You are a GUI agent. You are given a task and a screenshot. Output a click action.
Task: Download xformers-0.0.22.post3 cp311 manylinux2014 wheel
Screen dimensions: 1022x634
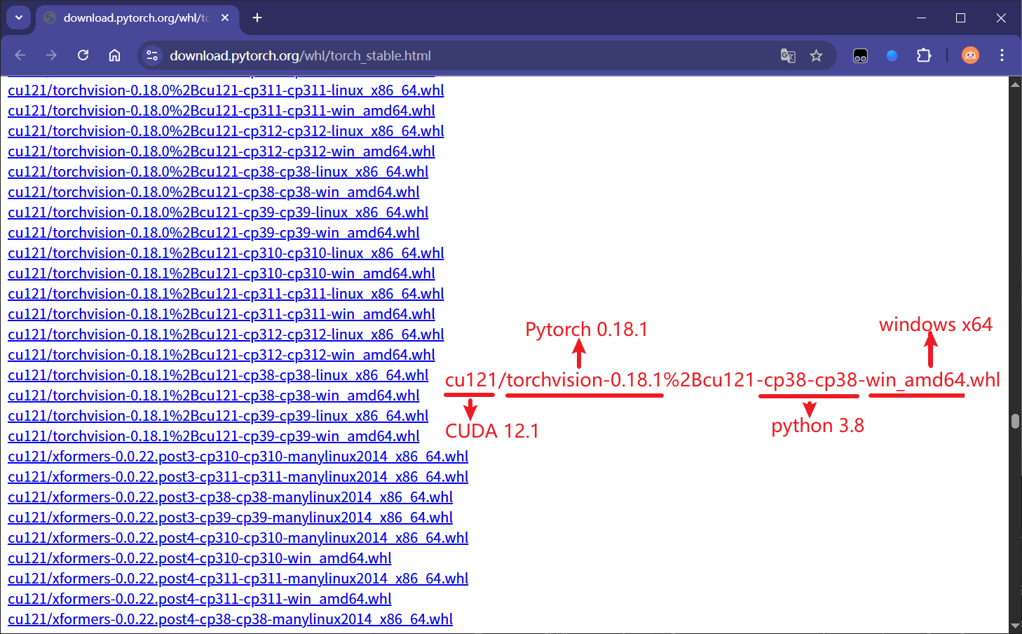238,477
